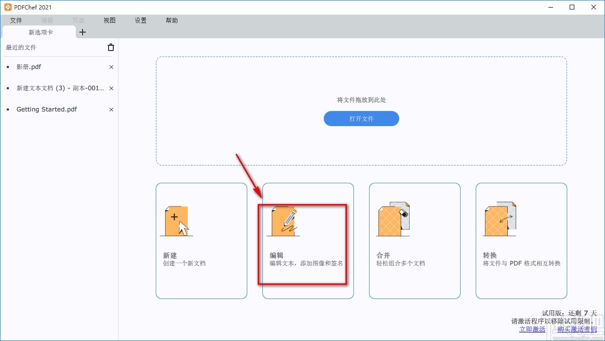Remove 新建文本文档 (3) from recent list
The image size is (605, 341).
(x=111, y=88)
